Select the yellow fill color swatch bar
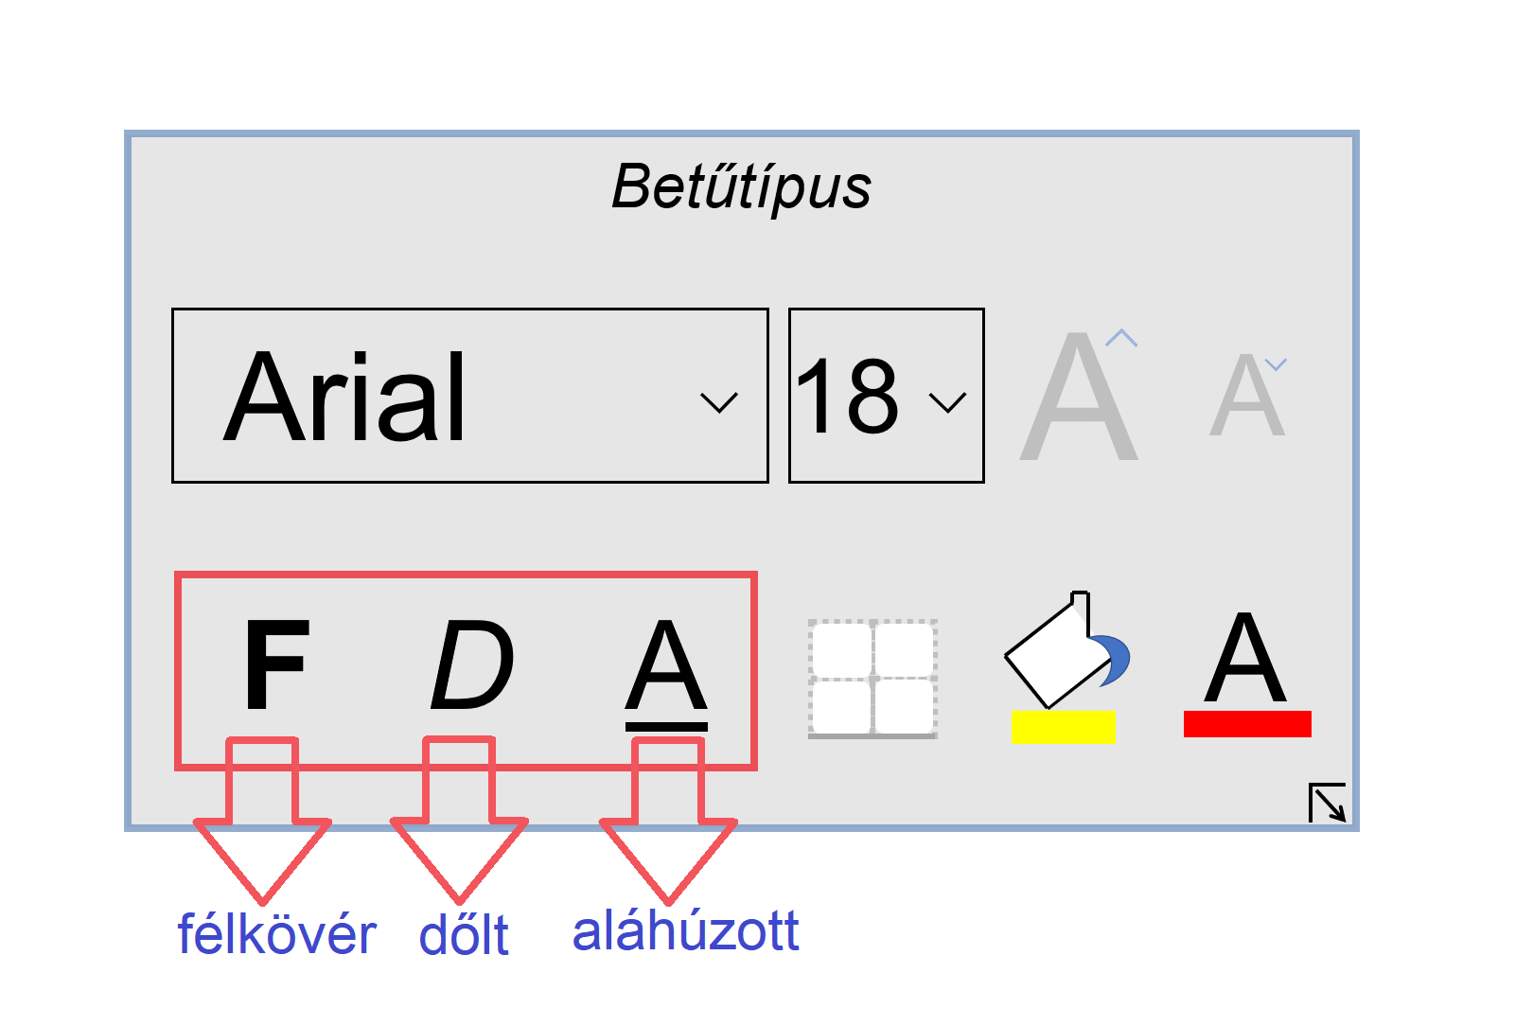Viewport: 1533px width, 1026px height. tap(1064, 727)
